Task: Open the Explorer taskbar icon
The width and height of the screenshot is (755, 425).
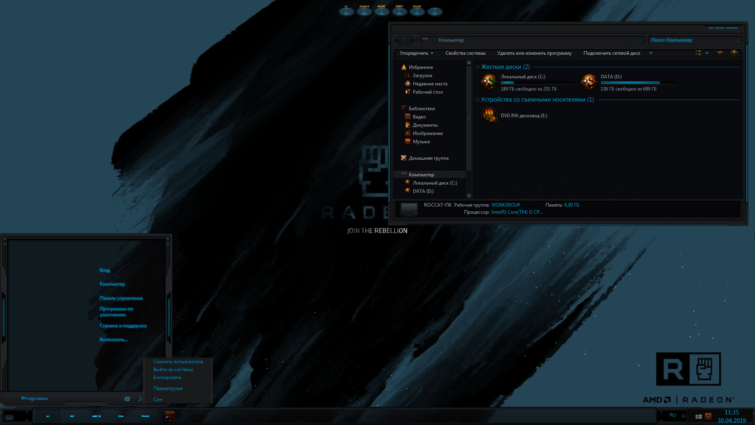Action: click(x=170, y=416)
